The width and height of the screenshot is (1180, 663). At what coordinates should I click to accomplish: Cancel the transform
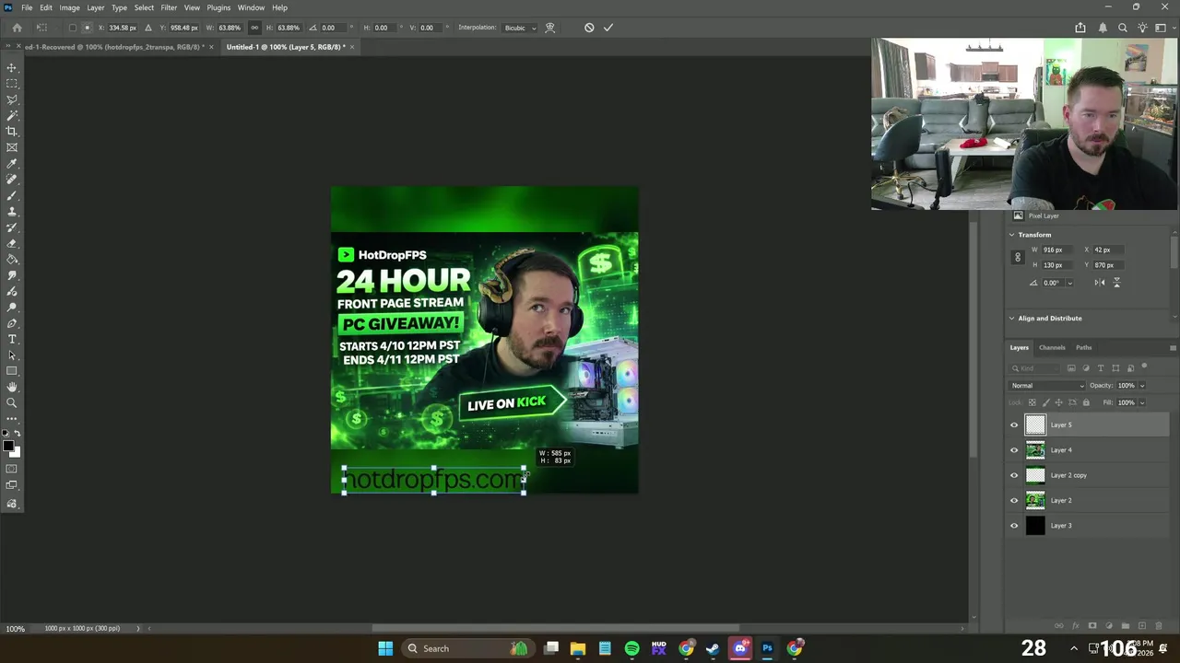589,28
